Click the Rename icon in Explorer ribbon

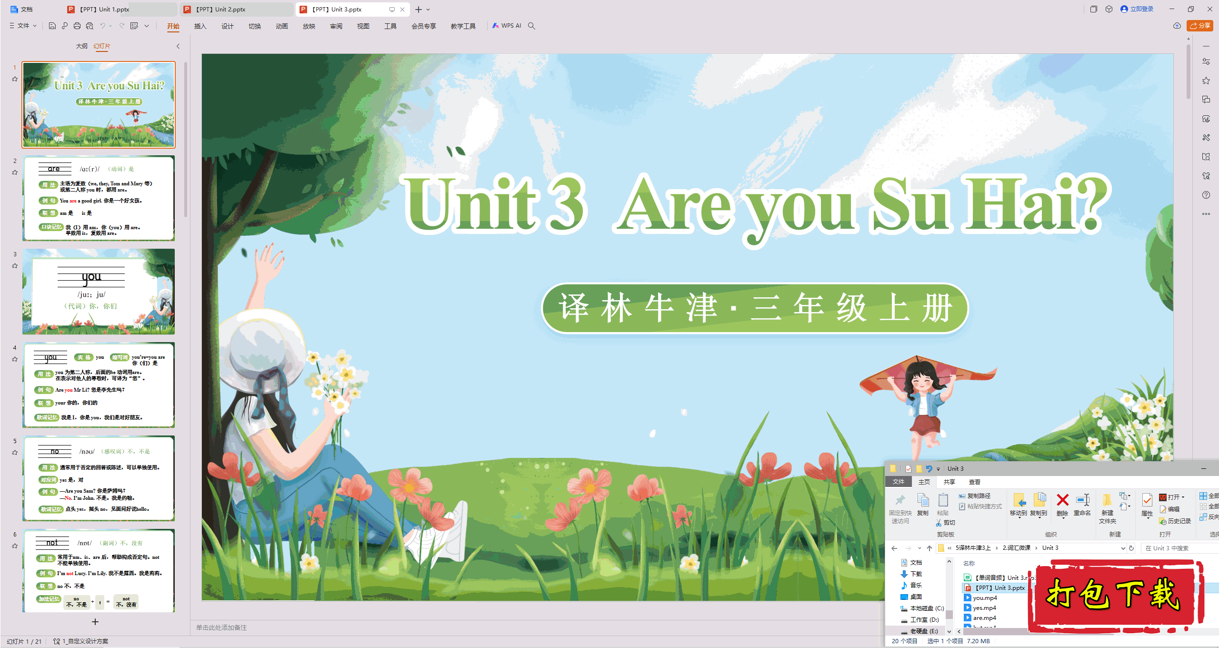(1083, 500)
